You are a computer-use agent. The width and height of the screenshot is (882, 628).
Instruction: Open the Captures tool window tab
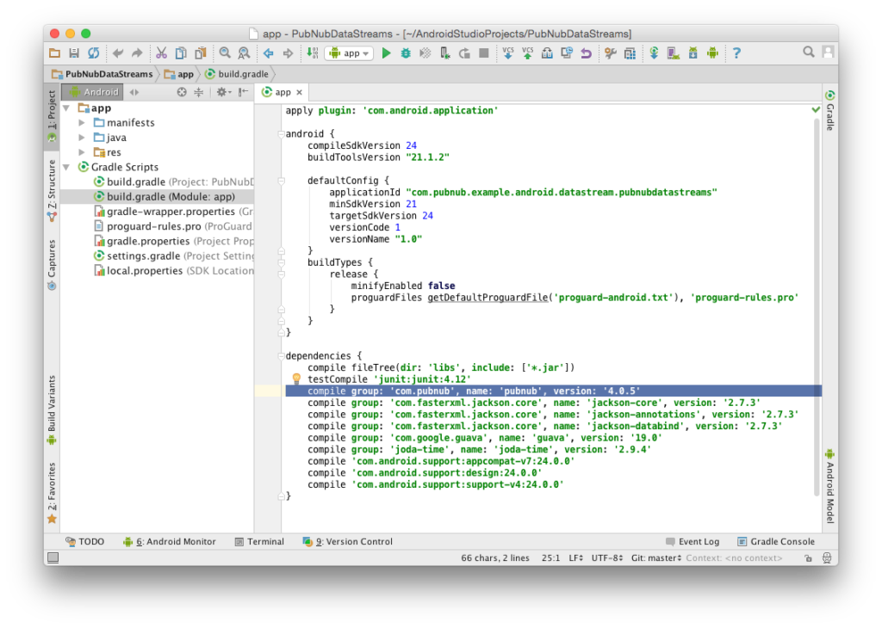click(x=52, y=265)
